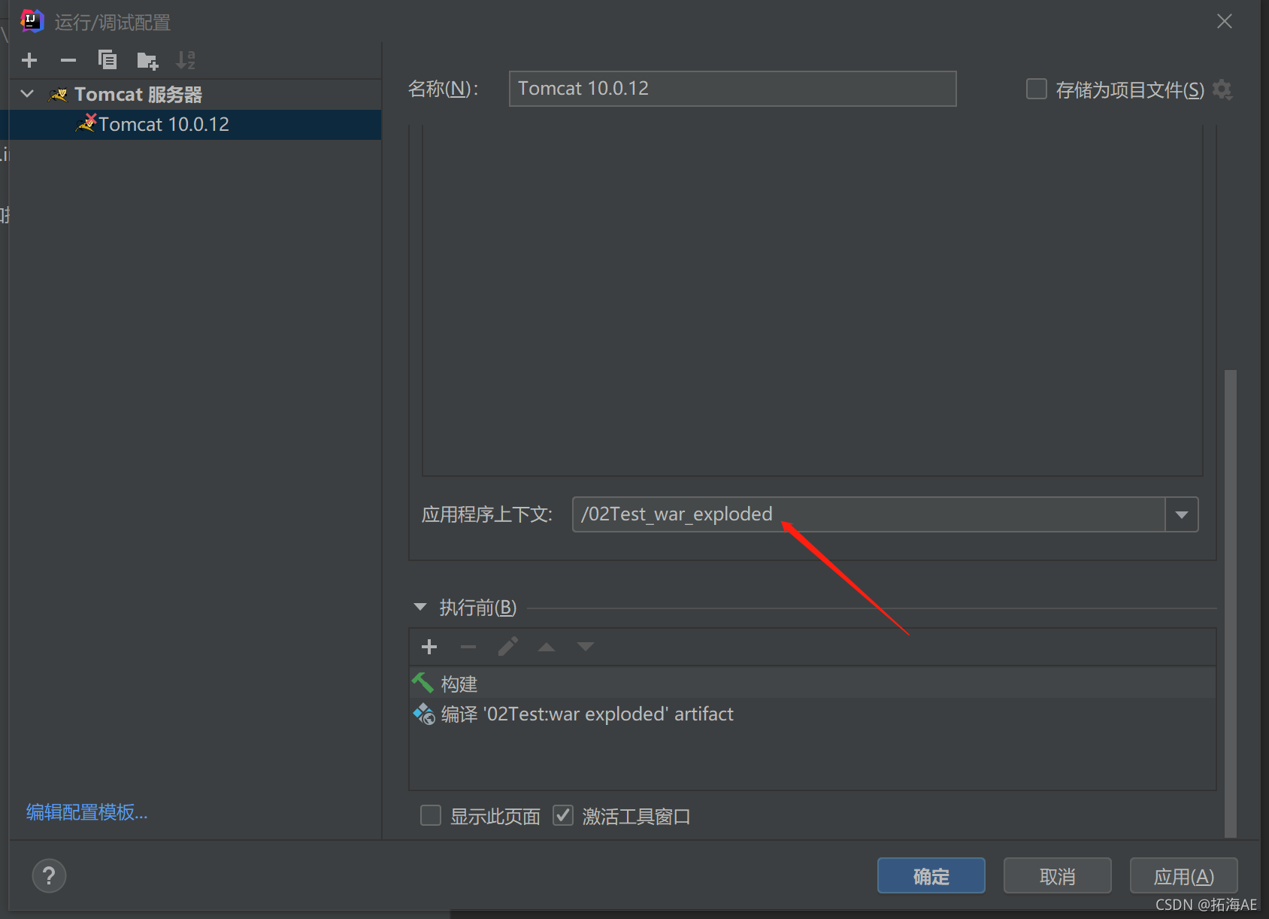Add a new run configuration with plus icon
The image size is (1269, 919).
tap(29, 60)
